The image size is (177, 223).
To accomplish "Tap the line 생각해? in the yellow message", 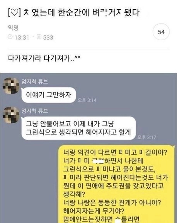I will click(74, 194).
